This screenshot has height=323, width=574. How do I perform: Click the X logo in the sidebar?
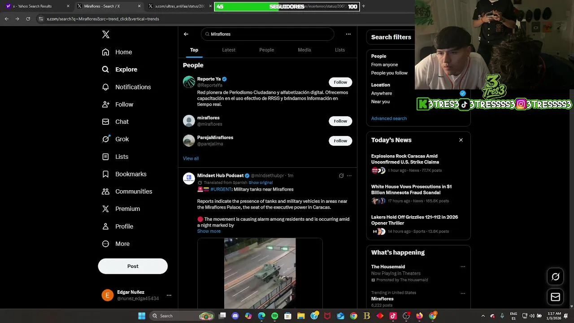[x=105, y=35]
